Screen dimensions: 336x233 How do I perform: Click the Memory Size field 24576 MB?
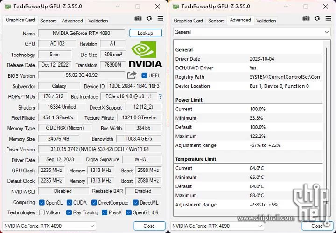pyautogui.click(x=58, y=139)
